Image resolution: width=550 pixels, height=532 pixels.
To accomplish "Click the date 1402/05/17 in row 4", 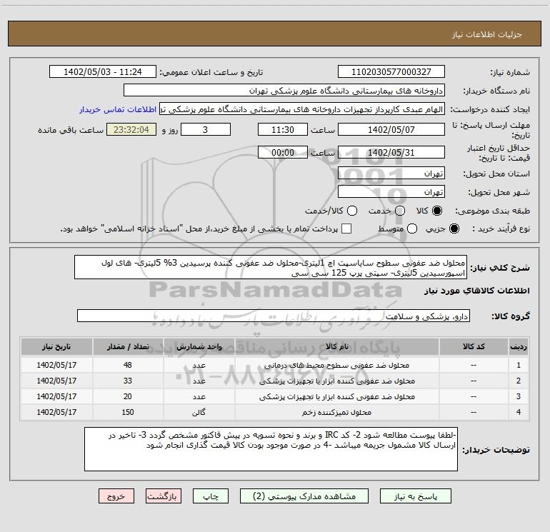I will click(x=56, y=413).
